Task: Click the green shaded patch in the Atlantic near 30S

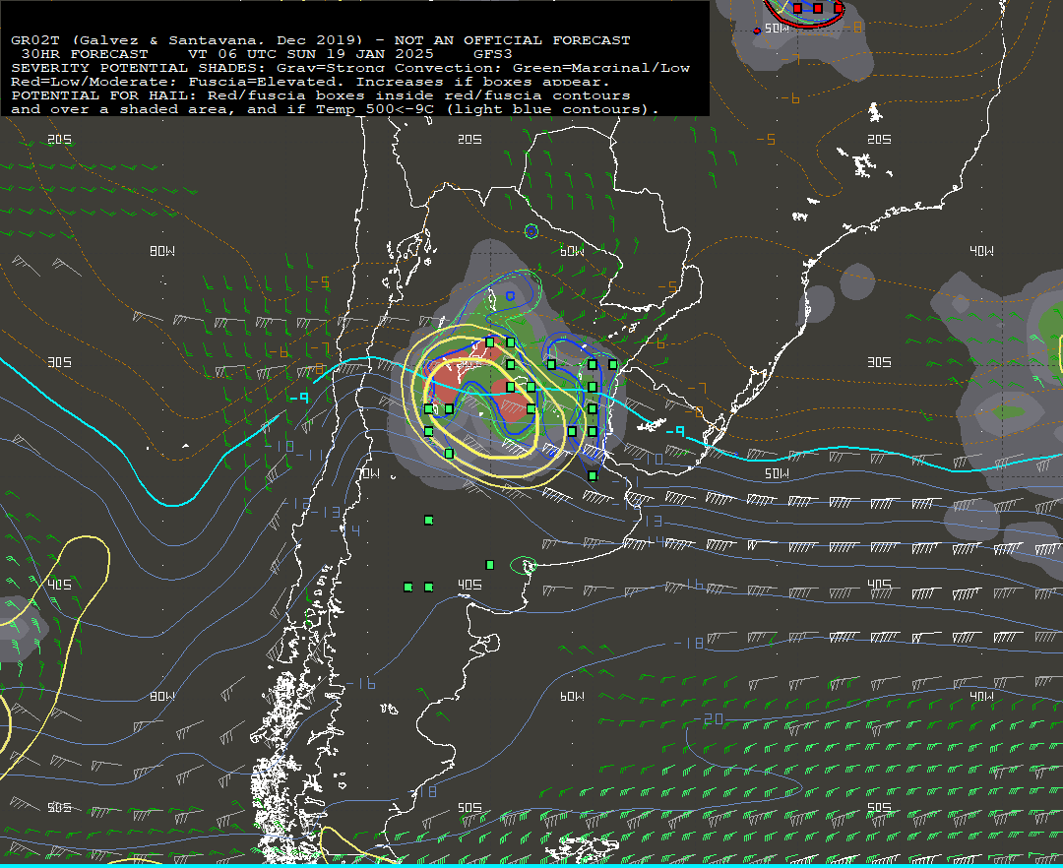Action: (x=1009, y=411)
